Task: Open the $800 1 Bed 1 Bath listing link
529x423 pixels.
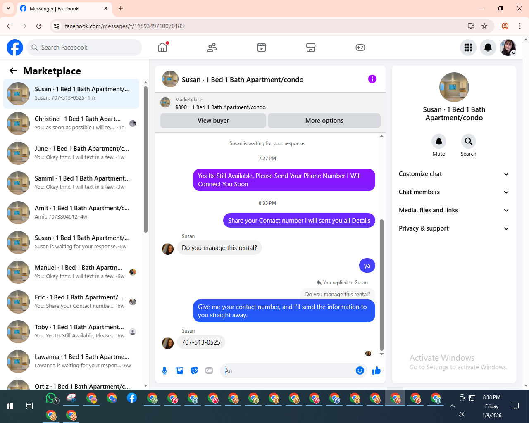Action: click(220, 107)
